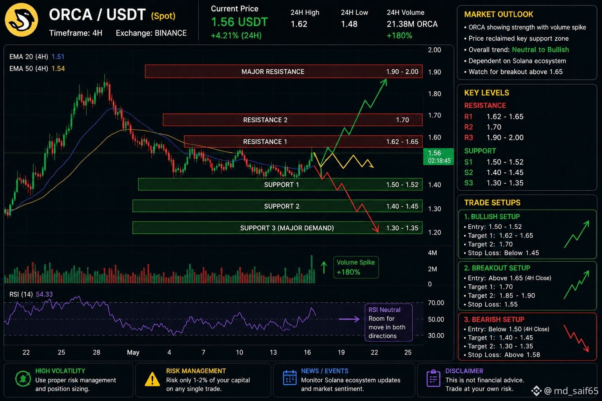Click the 24H High value 1.62
This screenshot has height=401, width=602.
pyautogui.click(x=299, y=24)
